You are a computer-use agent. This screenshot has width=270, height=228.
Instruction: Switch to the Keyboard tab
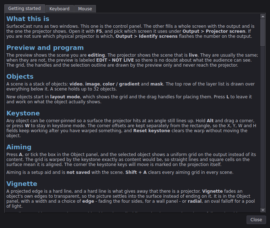point(59,9)
